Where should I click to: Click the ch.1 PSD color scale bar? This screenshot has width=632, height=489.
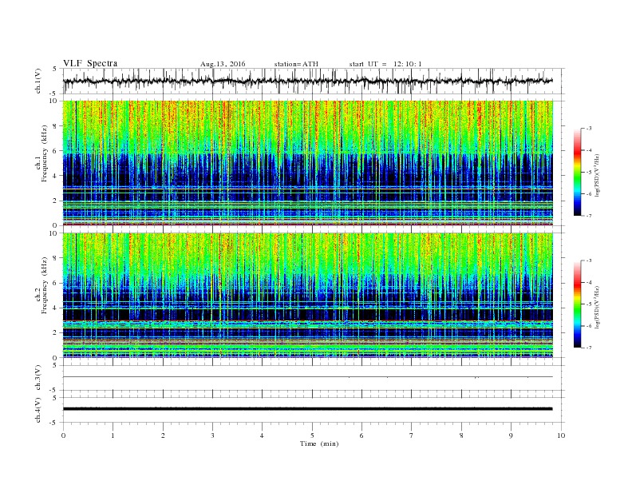[x=577, y=172]
